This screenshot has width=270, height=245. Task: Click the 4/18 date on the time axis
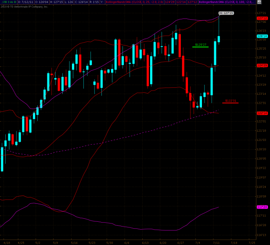pos(7,242)
